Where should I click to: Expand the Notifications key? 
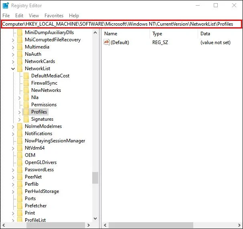13,134
